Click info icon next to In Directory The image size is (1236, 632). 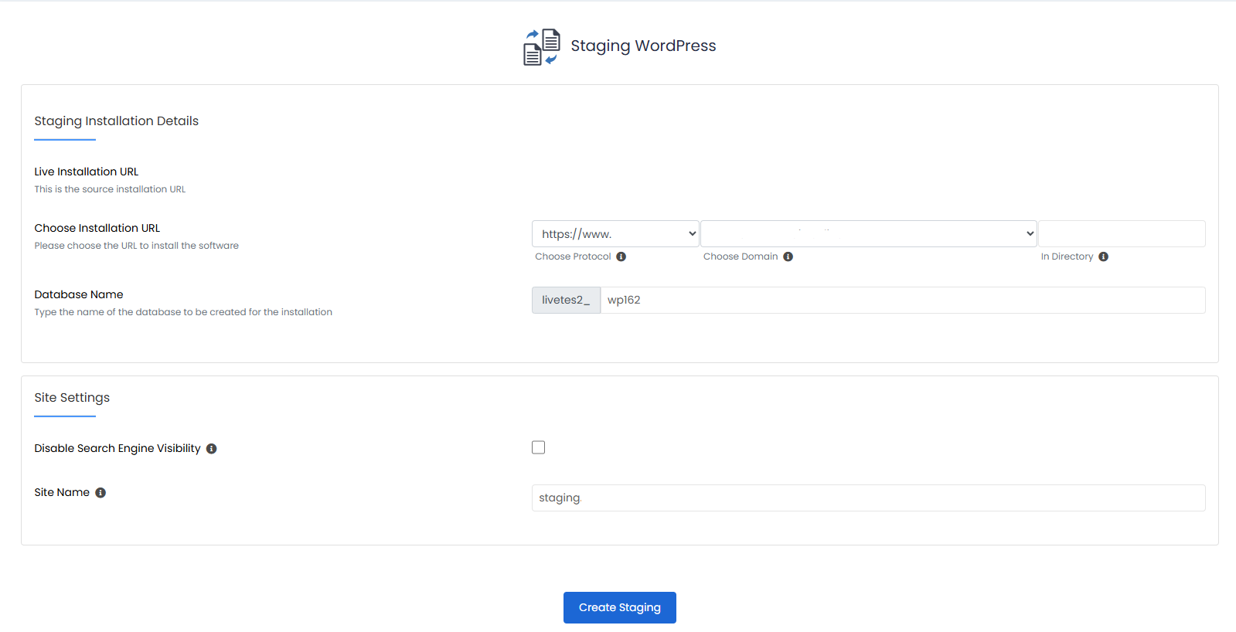pyautogui.click(x=1103, y=257)
